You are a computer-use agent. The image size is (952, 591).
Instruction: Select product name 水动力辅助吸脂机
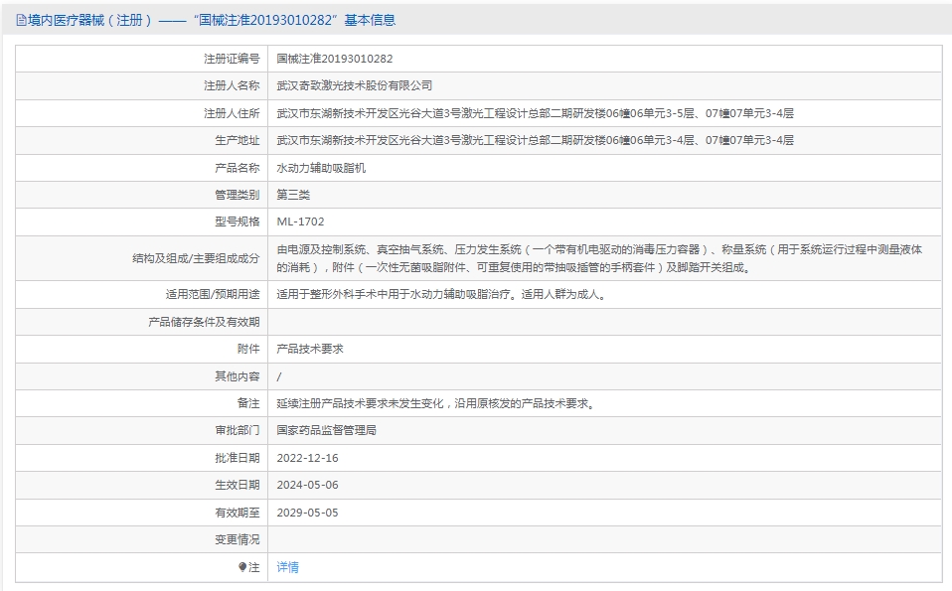point(321,168)
